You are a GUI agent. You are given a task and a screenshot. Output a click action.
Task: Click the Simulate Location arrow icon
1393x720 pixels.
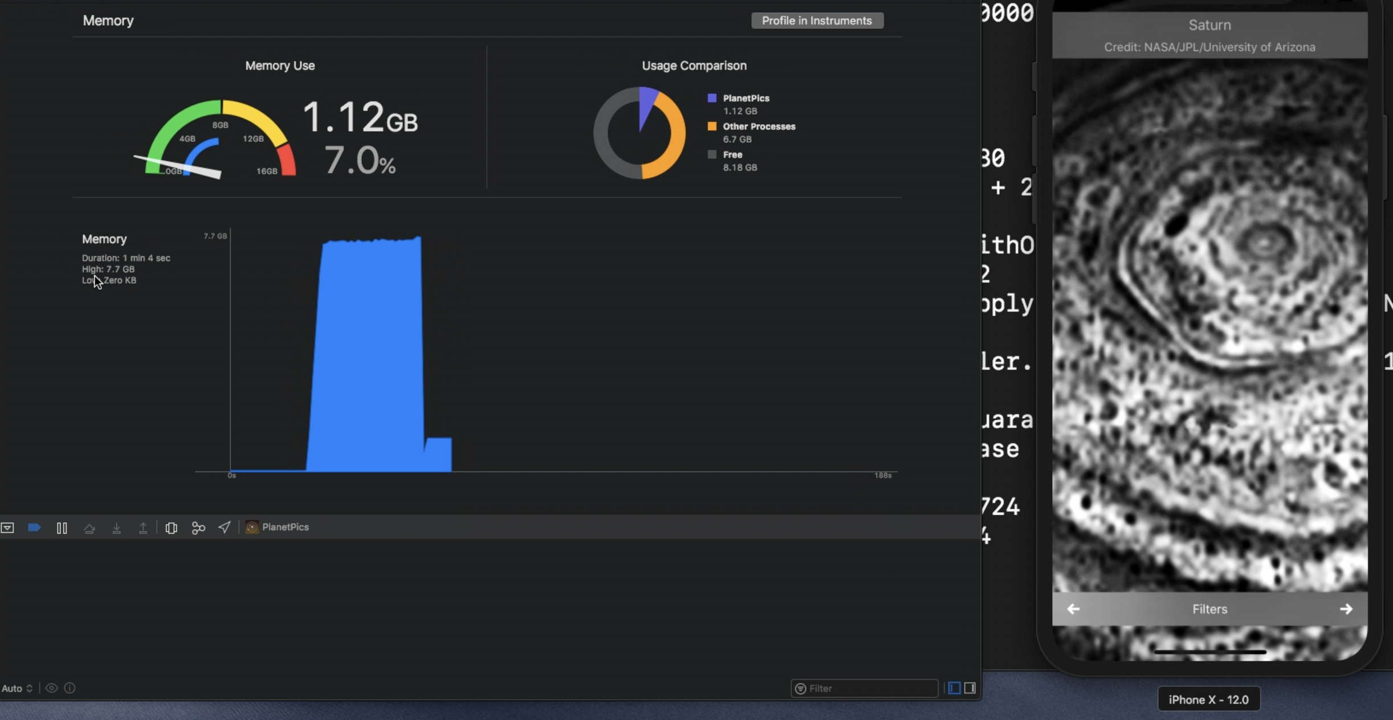[x=225, y=527]
